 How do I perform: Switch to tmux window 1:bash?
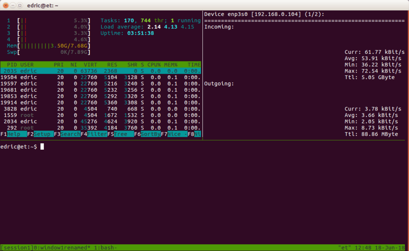(x=105, y=248)
